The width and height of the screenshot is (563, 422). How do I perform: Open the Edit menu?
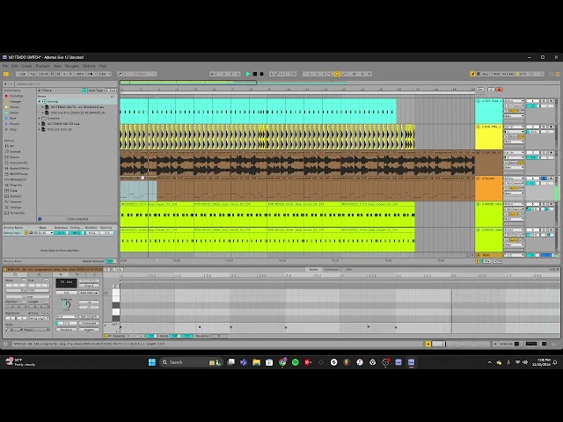point(14,66)
